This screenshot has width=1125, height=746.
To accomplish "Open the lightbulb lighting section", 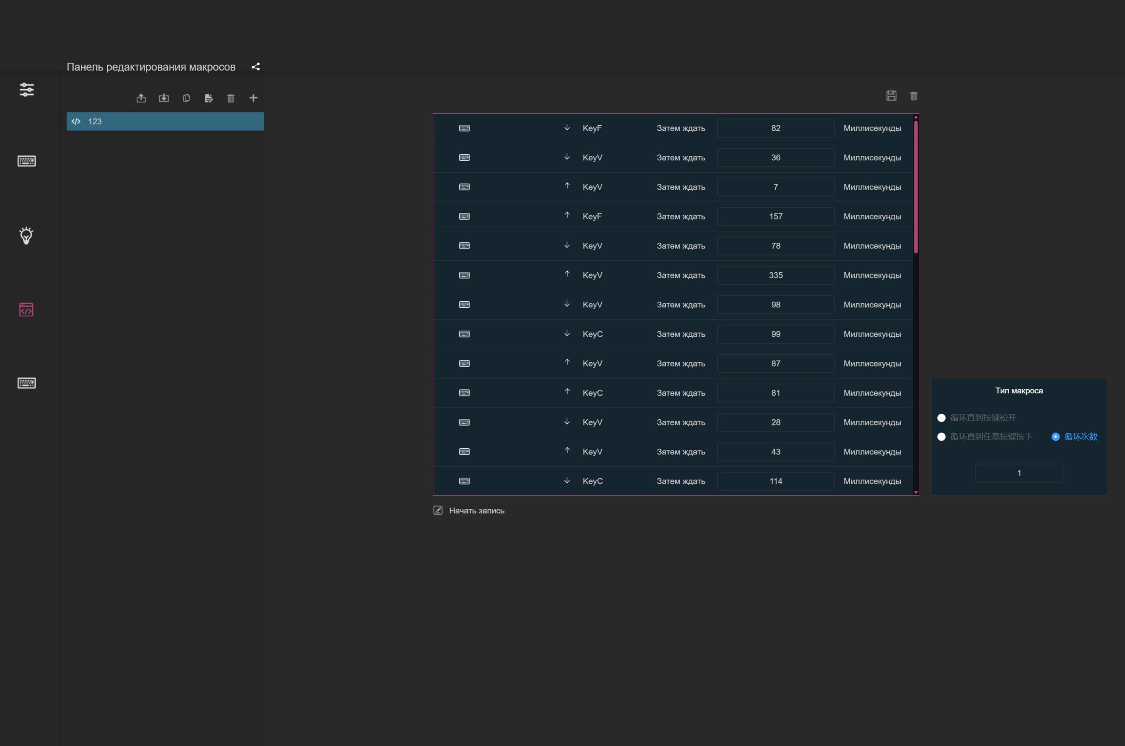I will 26,235.
